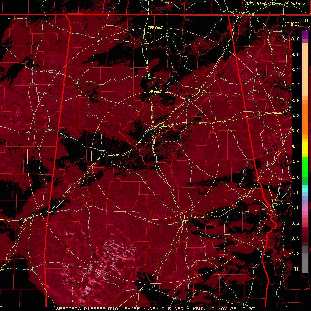Pick the yellow segment of color bar
This screenshot has width=311, height=311.
[x=305, y=148]
